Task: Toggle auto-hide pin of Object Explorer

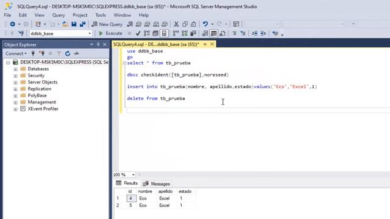Action: coord(98,44)
